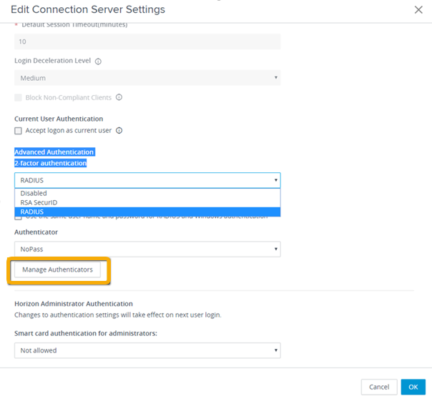Choose RSA SecurID option in list
Viewport: 432px width, 401px height.
(x=39, y=202)
